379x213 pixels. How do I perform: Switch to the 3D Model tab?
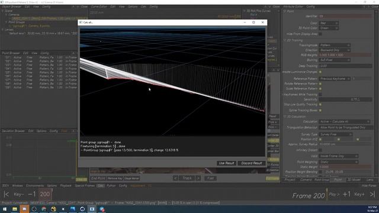tap(354, 180)
